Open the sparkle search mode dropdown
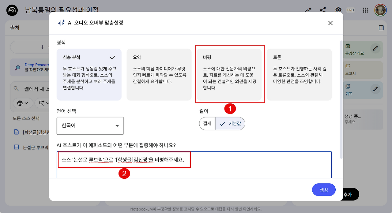Screen dimensions: 392x213 coord(42,103)
